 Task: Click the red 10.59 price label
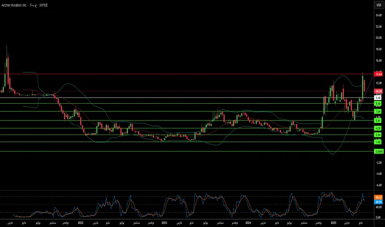378,91
